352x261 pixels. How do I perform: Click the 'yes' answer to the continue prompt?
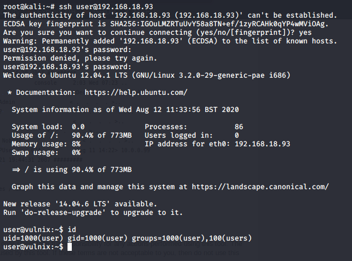(x=305, y=33)
